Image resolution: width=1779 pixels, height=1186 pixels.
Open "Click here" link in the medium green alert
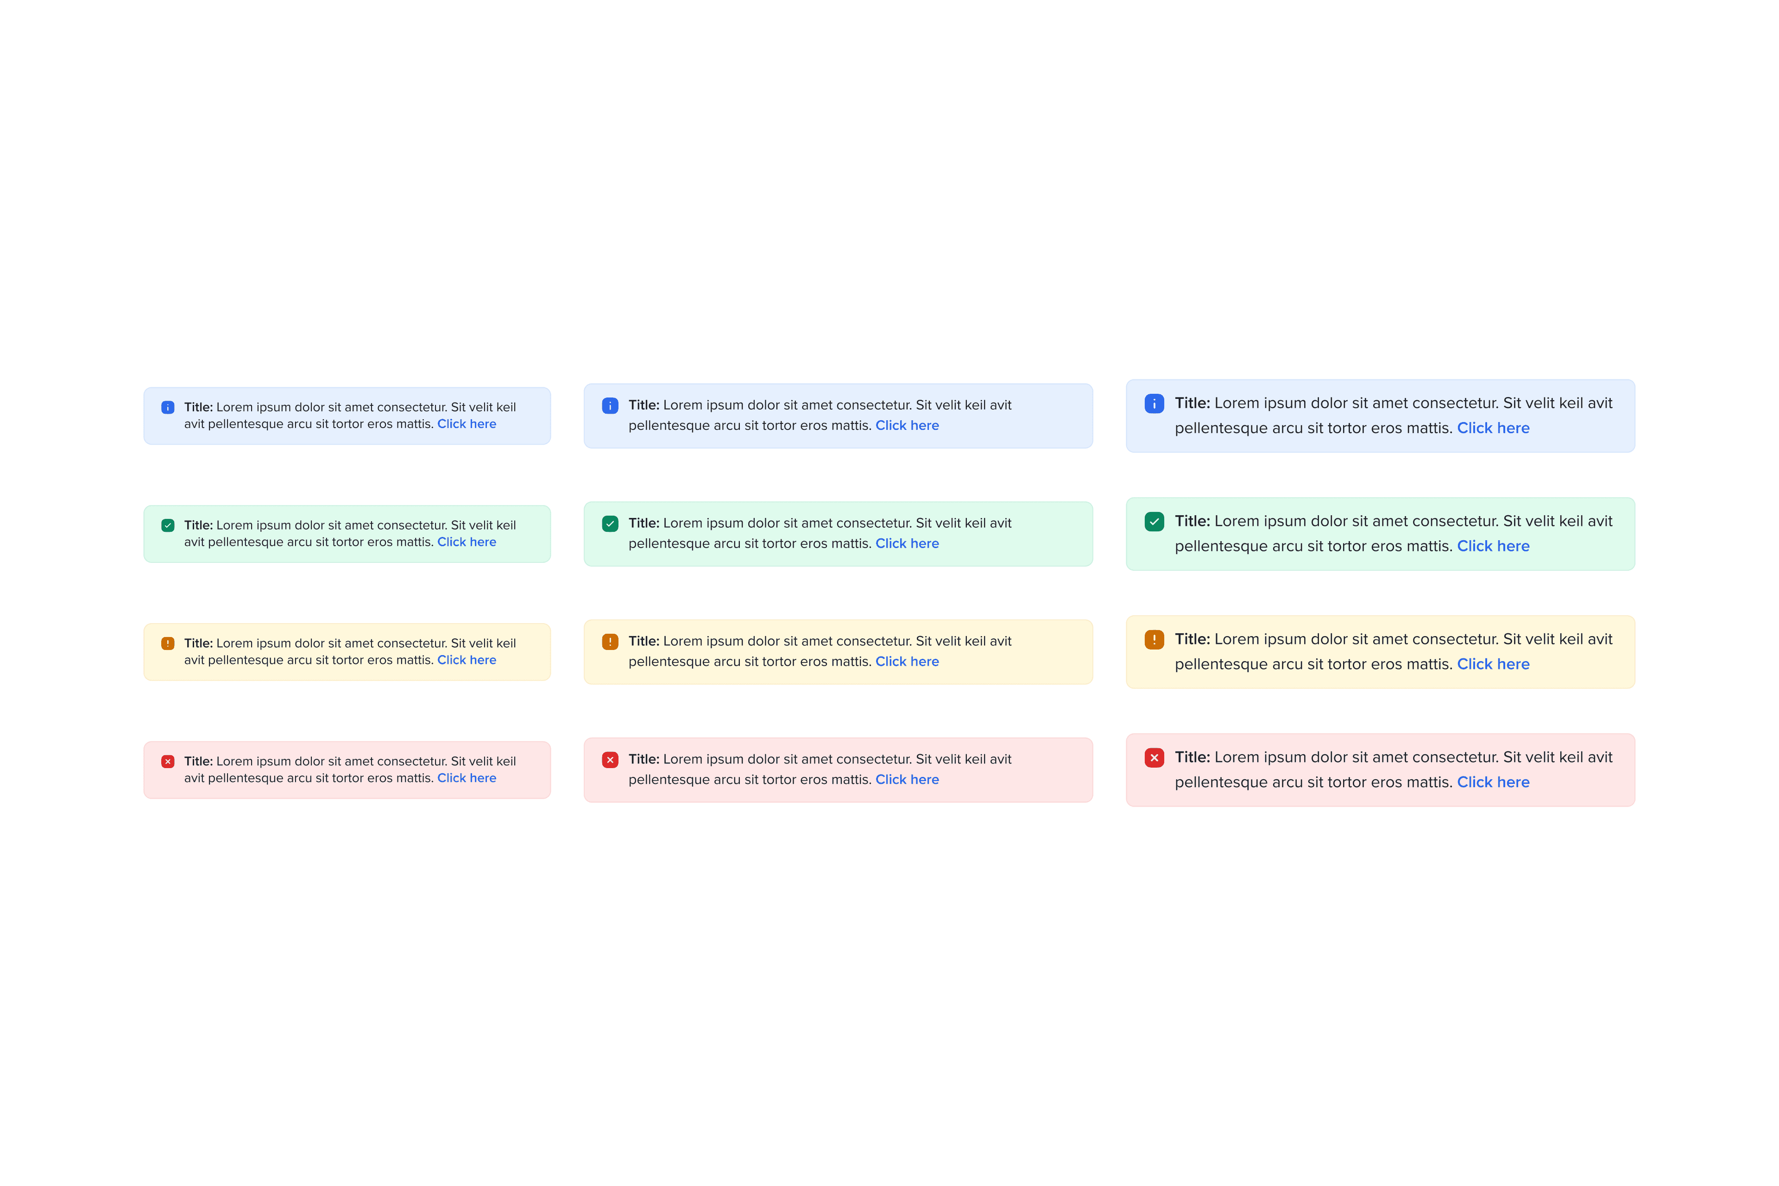(x=907, y=544)
